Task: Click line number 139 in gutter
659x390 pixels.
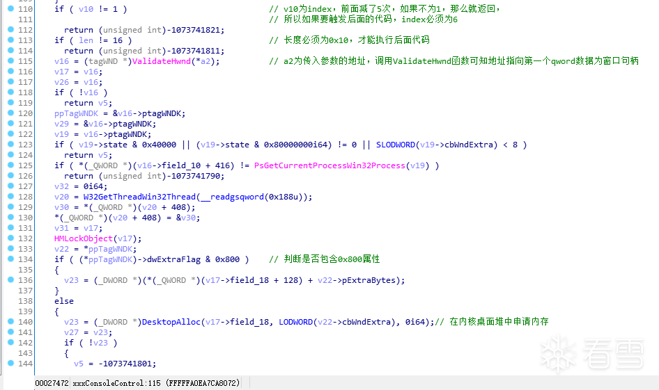Action: (x=25, y=311)
